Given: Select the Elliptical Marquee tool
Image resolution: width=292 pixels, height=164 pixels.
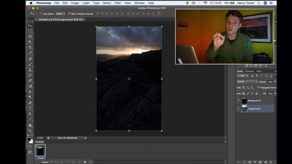Looking at the screenshot, I should 30,31.
